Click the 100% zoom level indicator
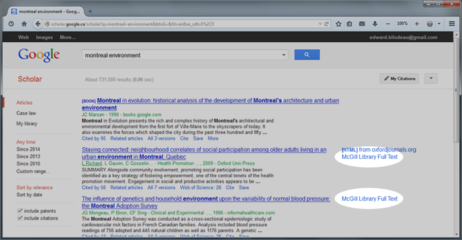The image size is (462, 240). 402,24
